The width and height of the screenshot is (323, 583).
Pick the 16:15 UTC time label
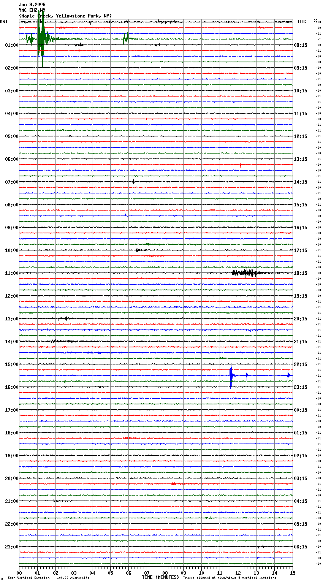(301, 228)
